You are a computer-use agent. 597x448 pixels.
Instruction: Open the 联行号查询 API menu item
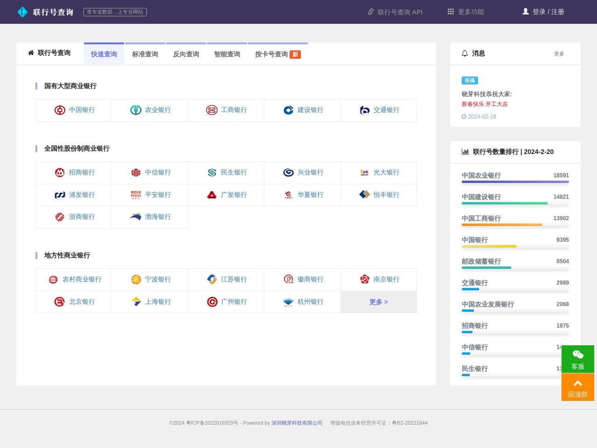(x=395, y=12)
